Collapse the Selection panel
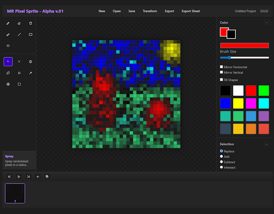Viewport: 274px width, 214px height. click(267, 144)
